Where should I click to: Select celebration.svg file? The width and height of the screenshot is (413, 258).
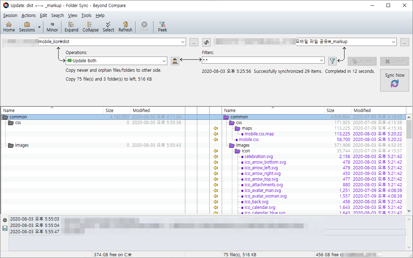pyautogui.click(x=259, y=157)
